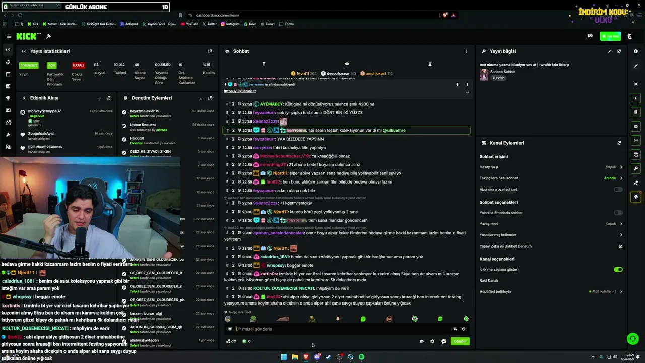Screen dimensions: 645x363
Task: Click the info icon in right sidebar
Action: click(x=636, y=51)
